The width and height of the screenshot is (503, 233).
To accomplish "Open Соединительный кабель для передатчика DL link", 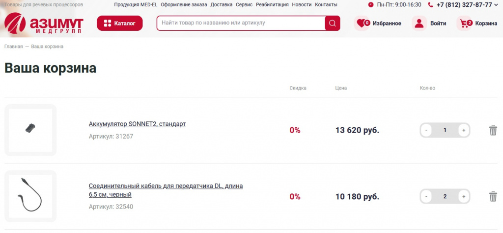I will [x=166, y=190].
